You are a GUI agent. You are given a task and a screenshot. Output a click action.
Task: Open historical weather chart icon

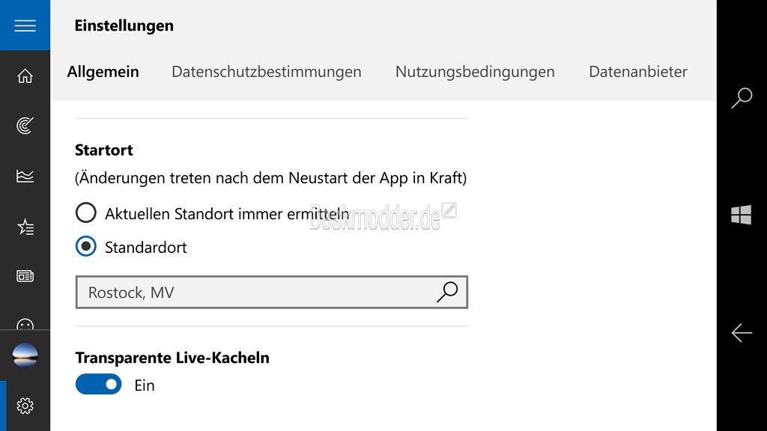[x=25, y=176]
